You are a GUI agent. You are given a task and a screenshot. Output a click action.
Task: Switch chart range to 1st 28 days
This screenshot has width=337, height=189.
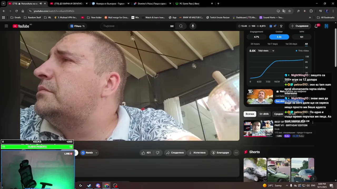point(291,44)
